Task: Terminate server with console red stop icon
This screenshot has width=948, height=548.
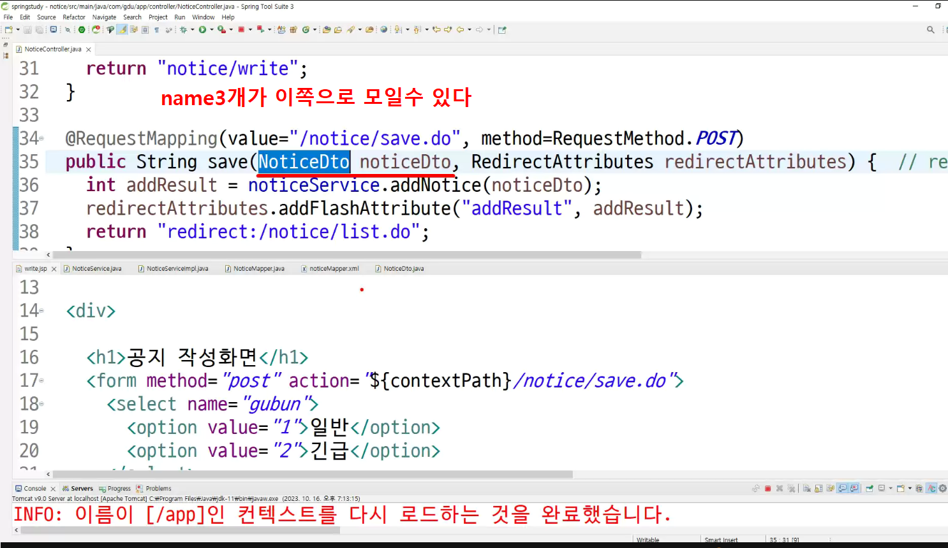Action: (x=768, y=489)
